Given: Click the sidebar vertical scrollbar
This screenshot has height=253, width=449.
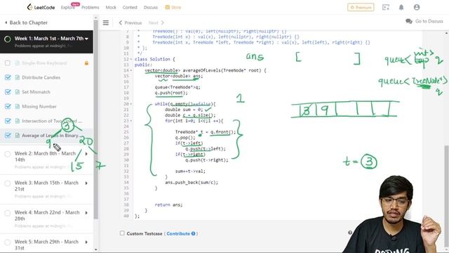Looking at the screenshot, I should click(95, 120).
